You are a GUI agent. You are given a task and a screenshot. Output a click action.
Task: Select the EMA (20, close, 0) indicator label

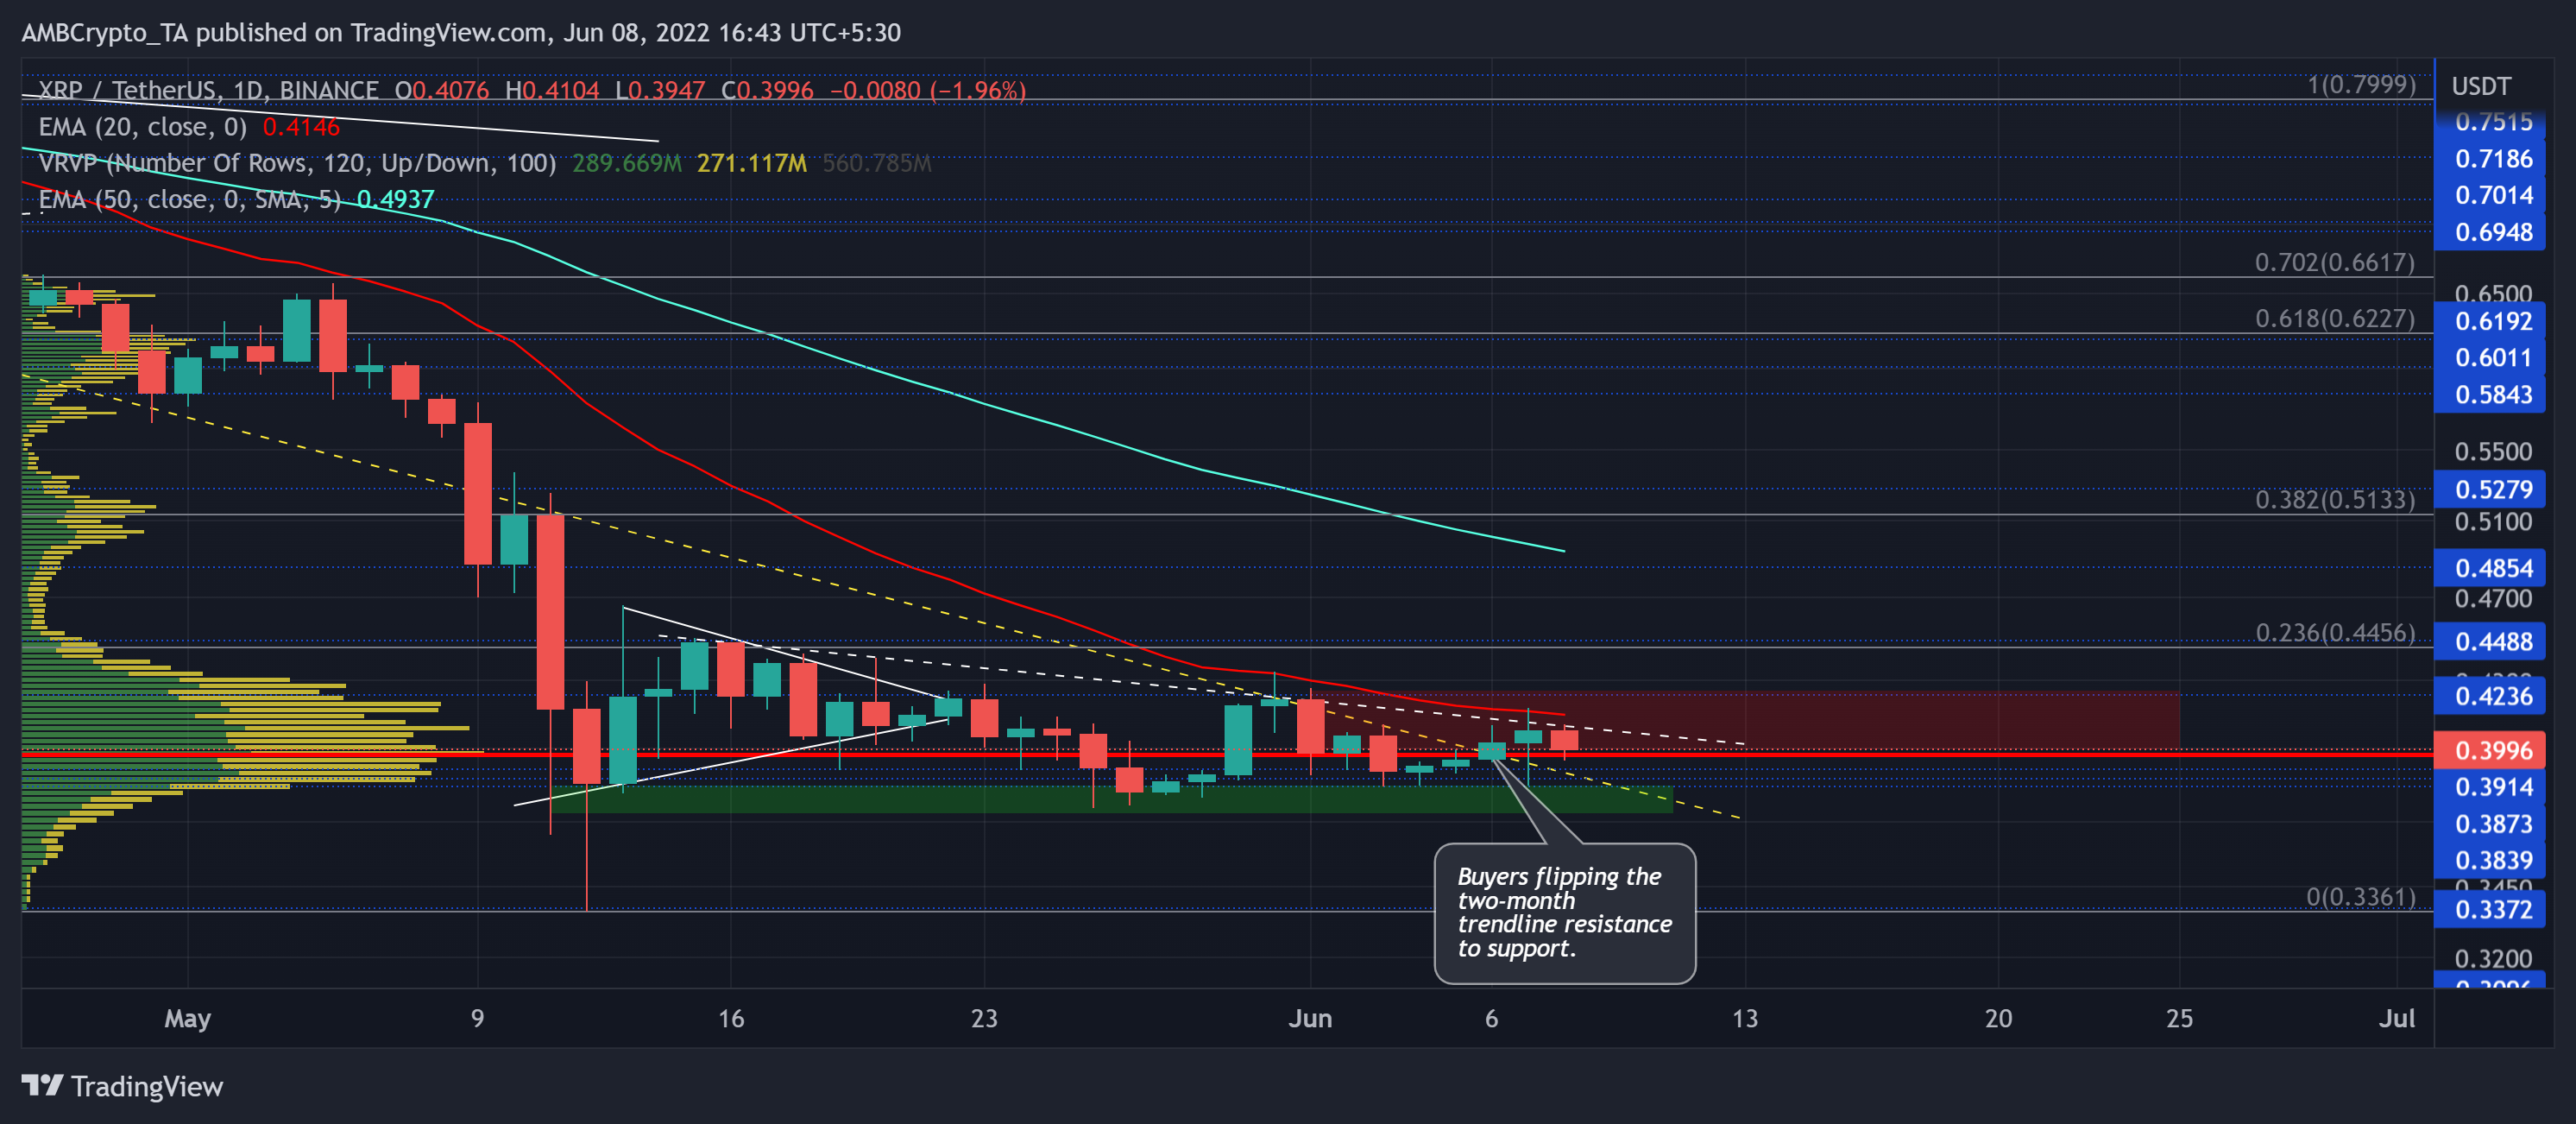click(x=142, y=127)
